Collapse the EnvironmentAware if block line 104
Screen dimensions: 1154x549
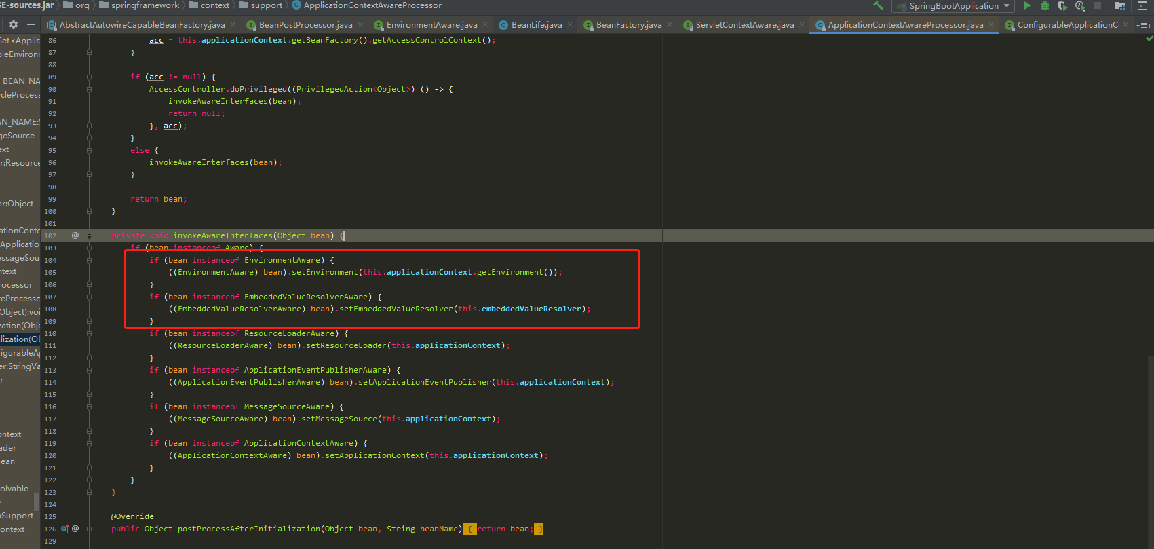coord(89,260)
